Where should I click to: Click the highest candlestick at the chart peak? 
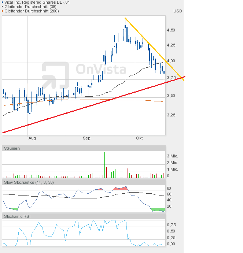(x=125, y=25)
